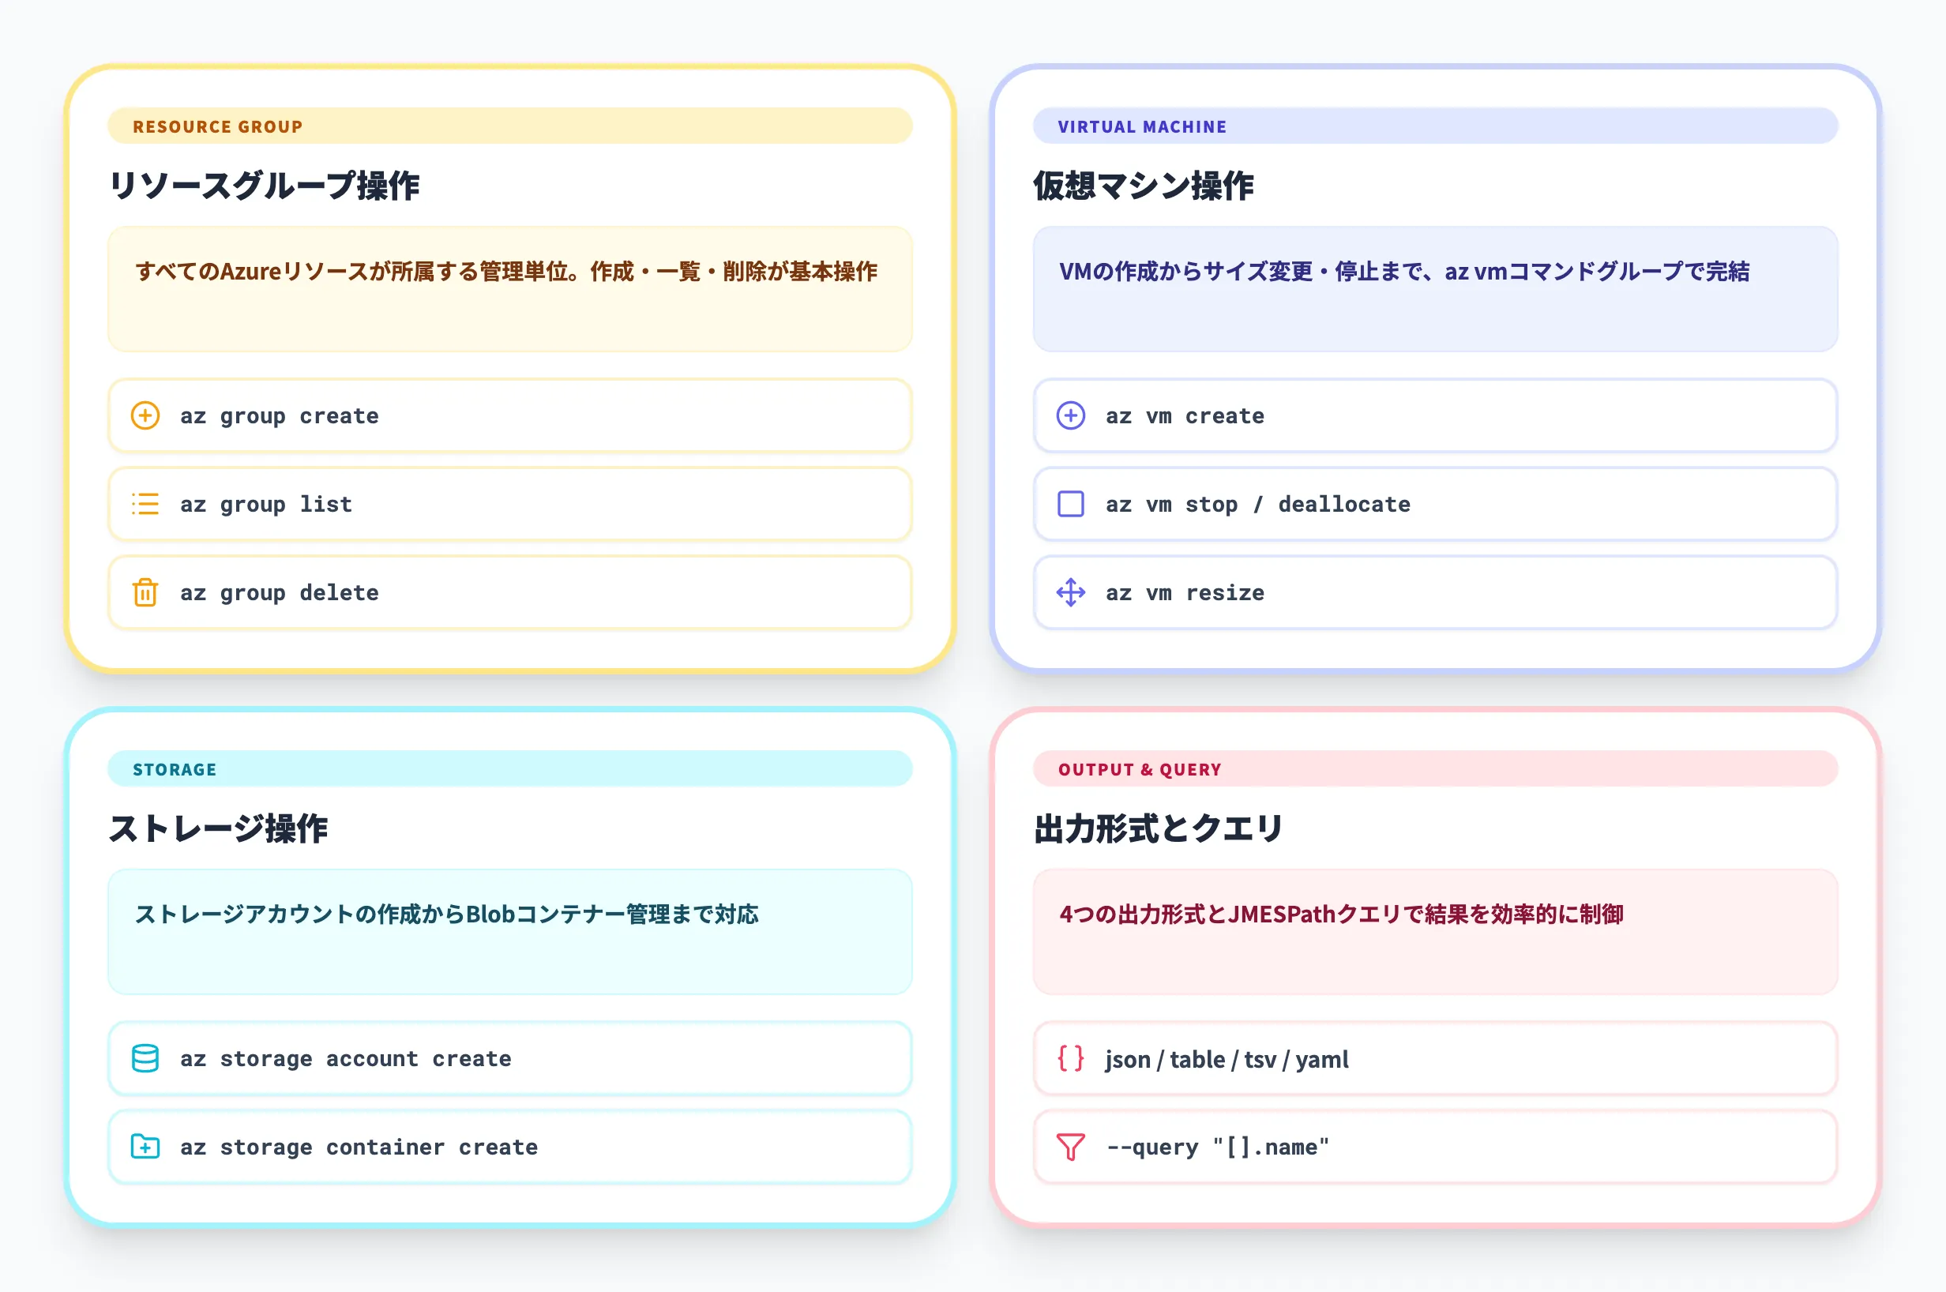Click the stop square icon for az vm stop
Image resolution: width=1946 pixels, height=1292 pixels.
[x=1071, y=505]
